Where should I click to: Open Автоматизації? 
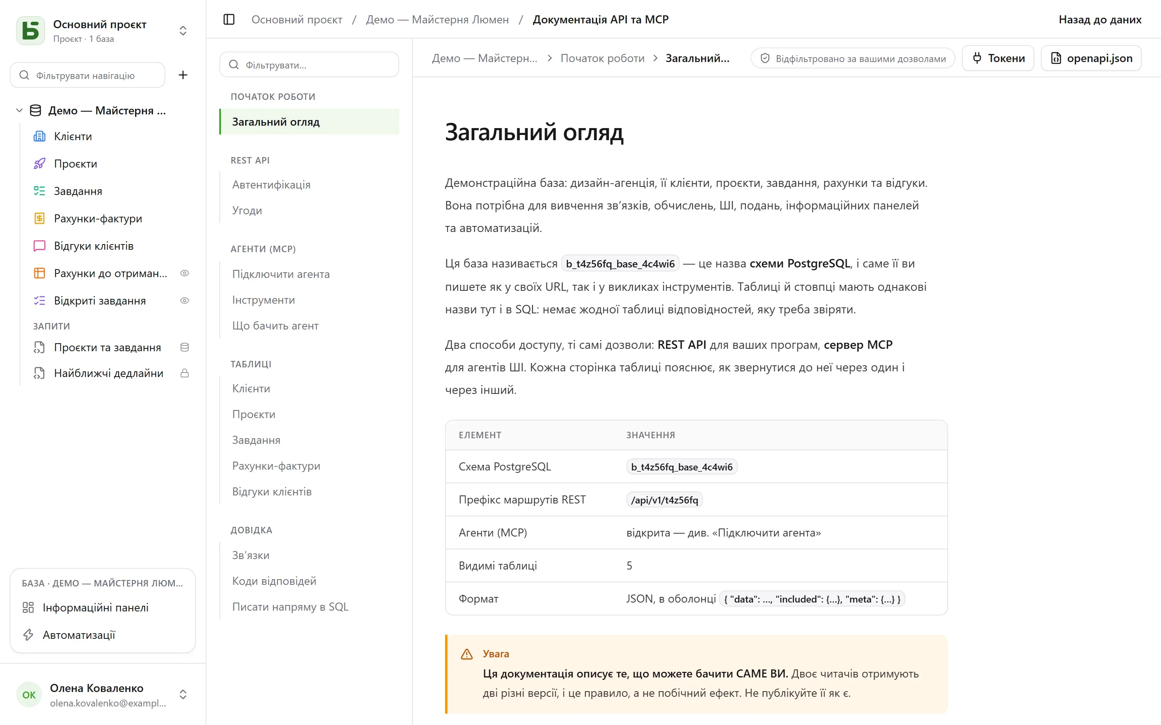[79, 635]
